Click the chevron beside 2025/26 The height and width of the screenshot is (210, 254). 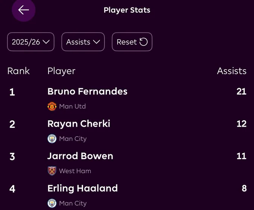click(46, 42)
